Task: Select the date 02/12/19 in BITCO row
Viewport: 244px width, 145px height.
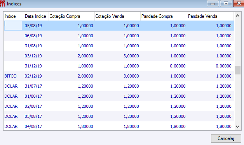Action: click(33, 76)
